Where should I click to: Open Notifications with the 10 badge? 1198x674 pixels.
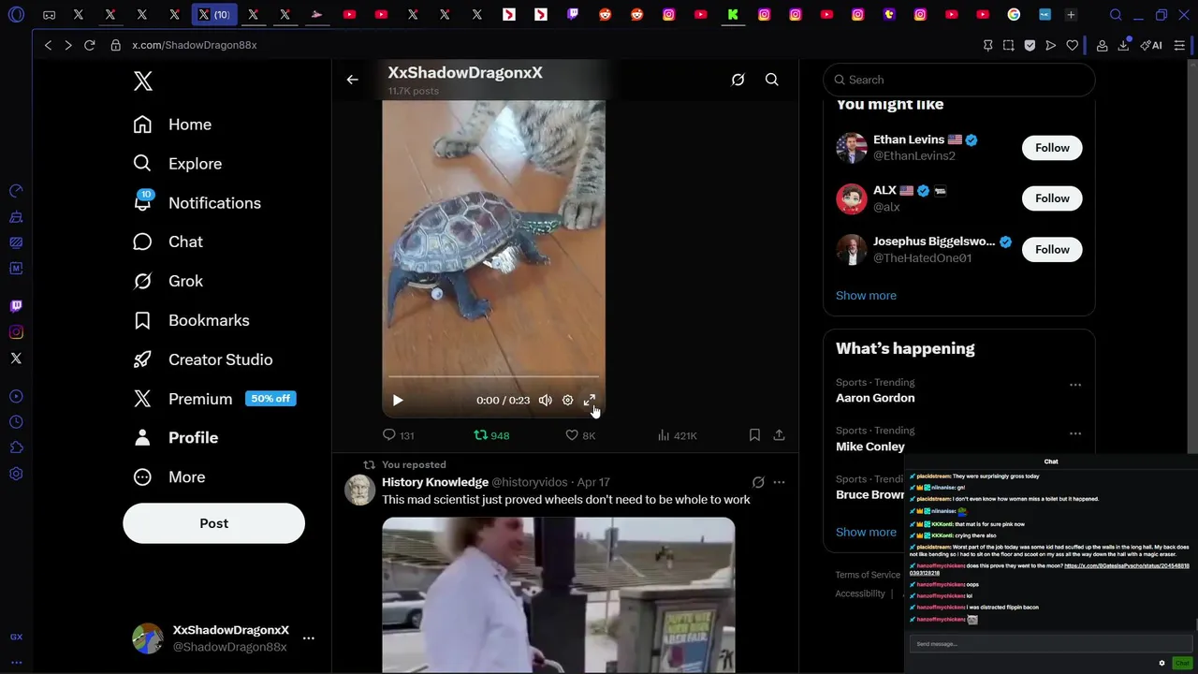click(197, 203)
